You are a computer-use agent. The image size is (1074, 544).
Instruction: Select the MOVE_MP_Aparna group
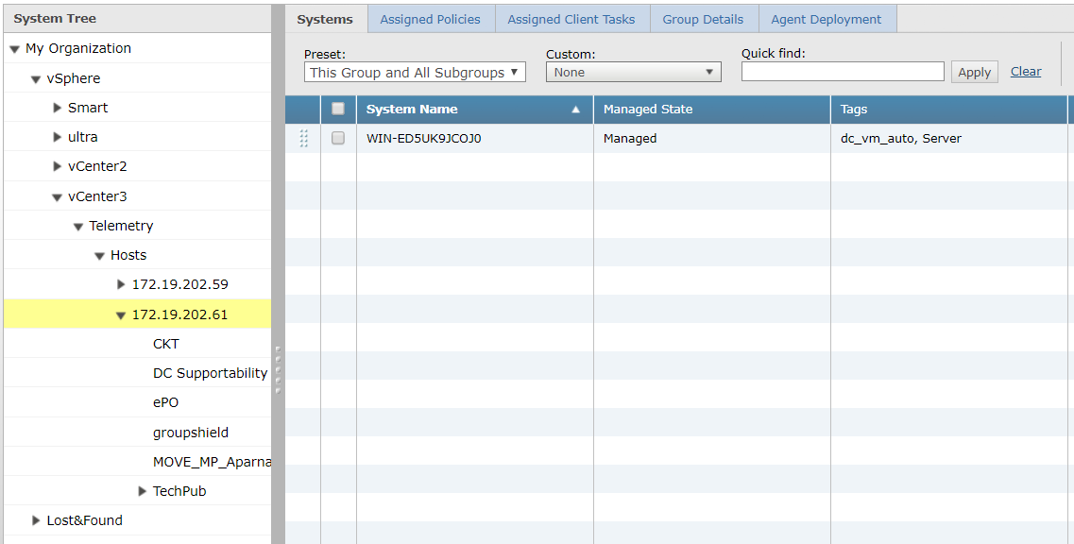pos(212,462)
